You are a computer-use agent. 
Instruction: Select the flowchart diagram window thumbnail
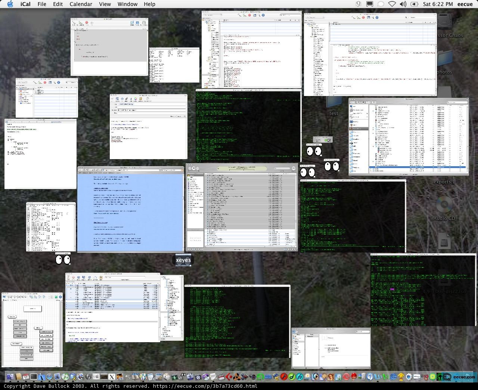pos(32,329)
